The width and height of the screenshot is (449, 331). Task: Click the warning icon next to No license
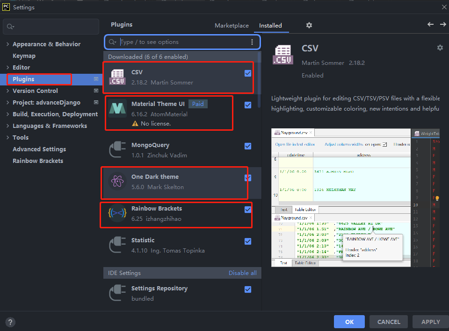pos(135,123)
